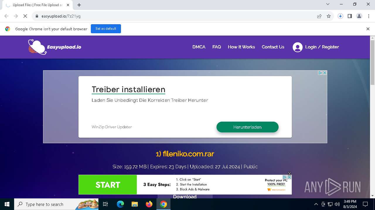
Task: Open How It Works page
Action: click(x=241, y=47)
